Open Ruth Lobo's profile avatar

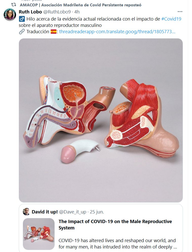[10, 15]
